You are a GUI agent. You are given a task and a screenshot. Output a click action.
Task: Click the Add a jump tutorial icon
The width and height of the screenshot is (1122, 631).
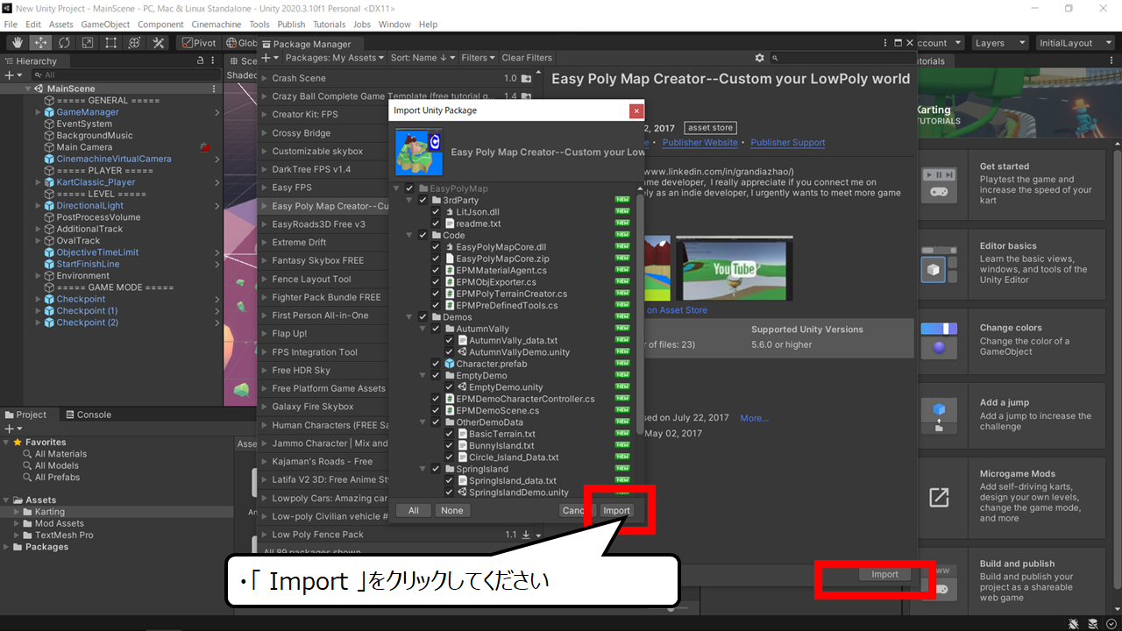point(938,417)
